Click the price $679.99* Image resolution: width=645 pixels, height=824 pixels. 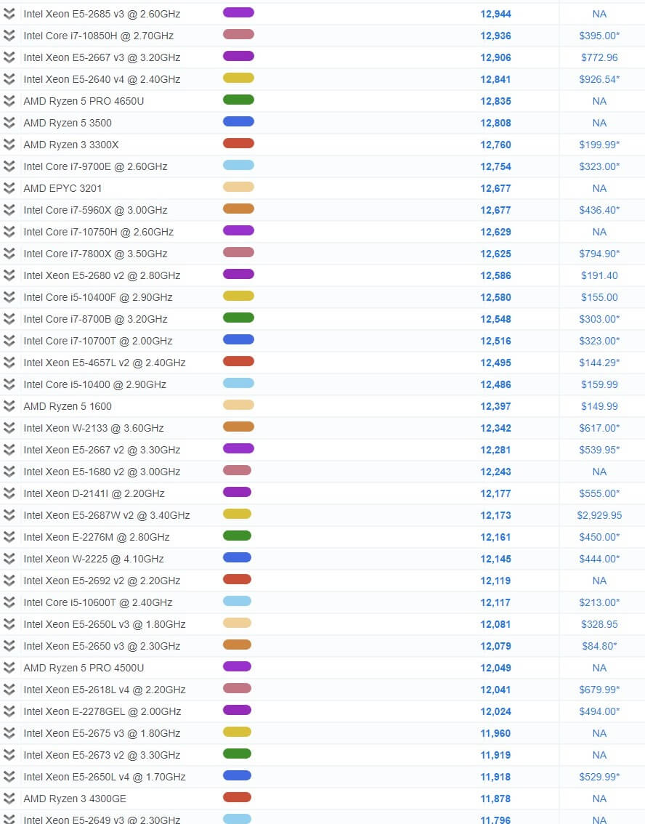599,690
